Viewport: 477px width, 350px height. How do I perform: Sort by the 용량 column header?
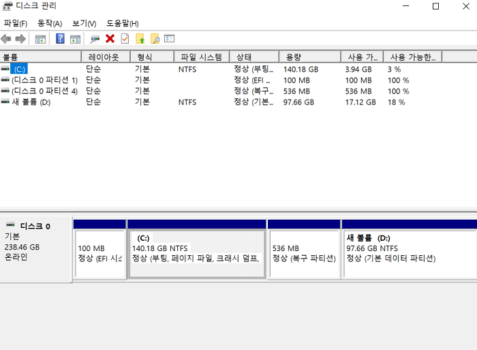coord(309,57)
